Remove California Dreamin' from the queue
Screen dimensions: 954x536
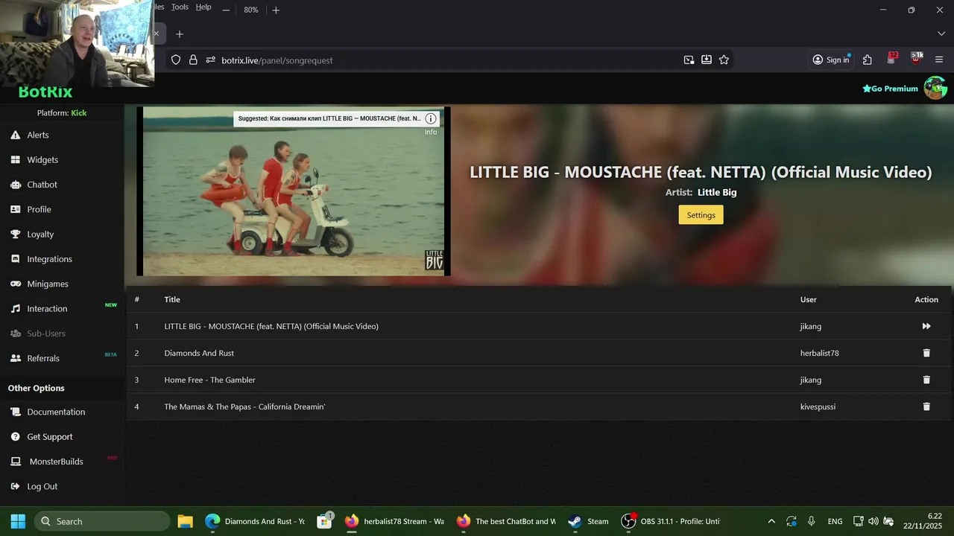926,406
